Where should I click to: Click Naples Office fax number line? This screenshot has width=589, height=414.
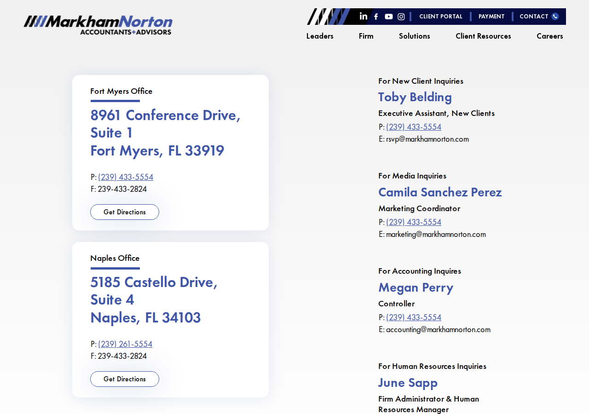coord(119,356)
